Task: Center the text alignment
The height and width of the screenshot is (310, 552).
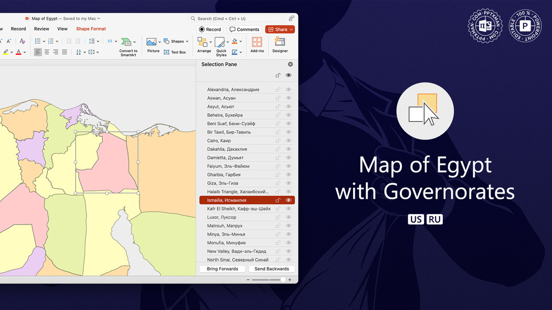Action: pos(47,52)
